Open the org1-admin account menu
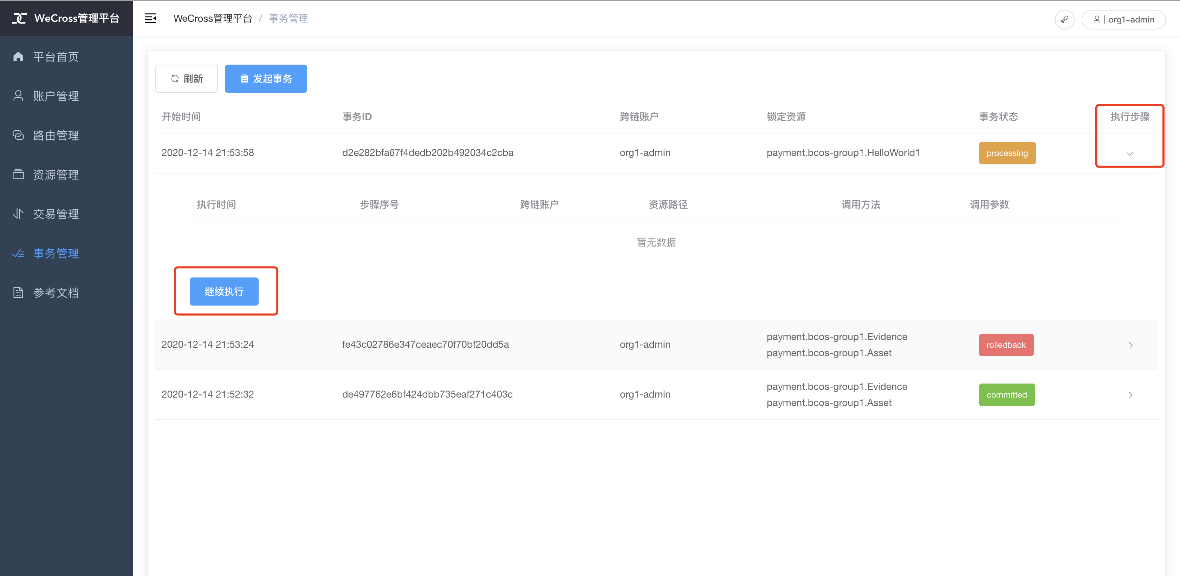 point(1123,19)
